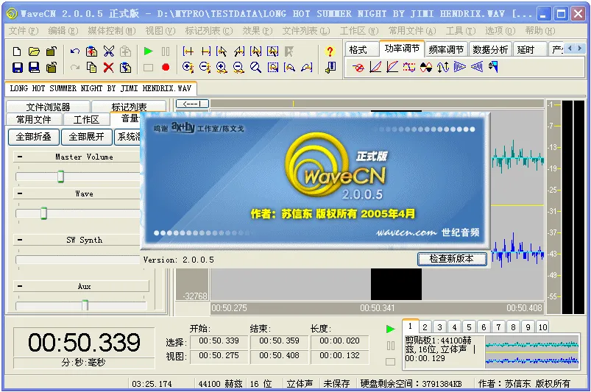Open the 文件 menu
Image resolution: width=591 pixels, height=392 pixels.
tap(24, 31)
